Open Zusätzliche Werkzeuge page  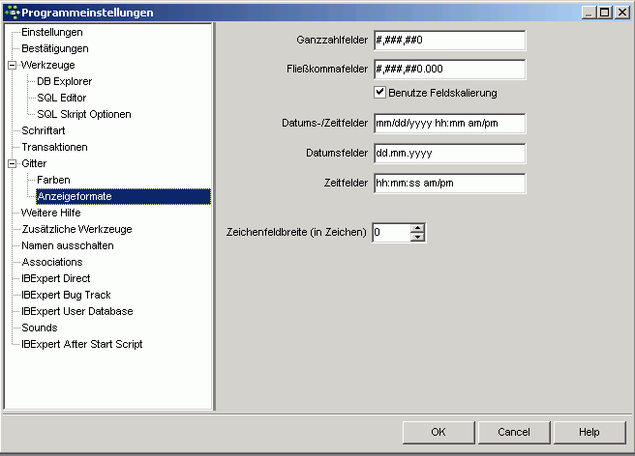[x=76, y=229]
